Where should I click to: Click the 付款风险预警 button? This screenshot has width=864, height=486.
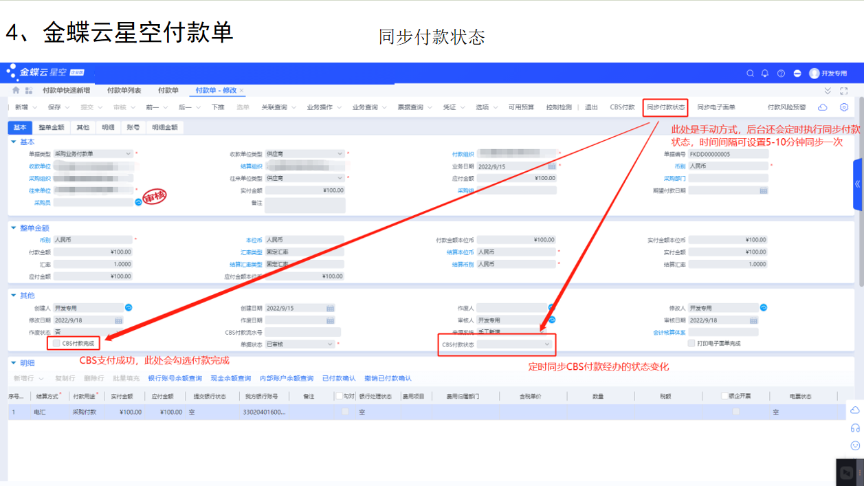(x=786, y=107)
